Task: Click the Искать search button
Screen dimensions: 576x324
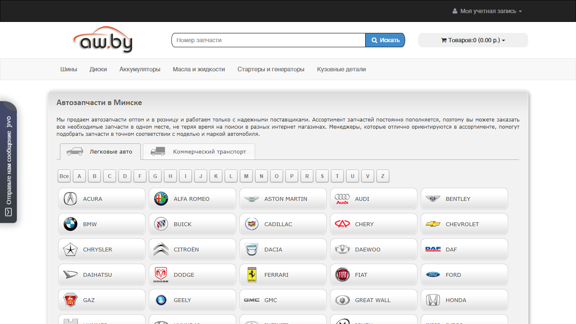Action: coord(385,40)
